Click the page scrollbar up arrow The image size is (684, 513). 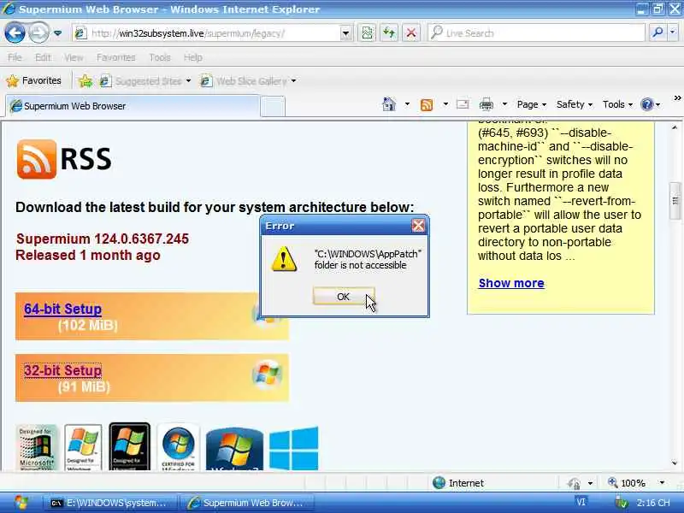[675, 127]
